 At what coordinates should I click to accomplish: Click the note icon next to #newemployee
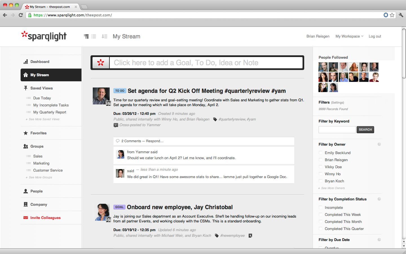coord(250,236)
